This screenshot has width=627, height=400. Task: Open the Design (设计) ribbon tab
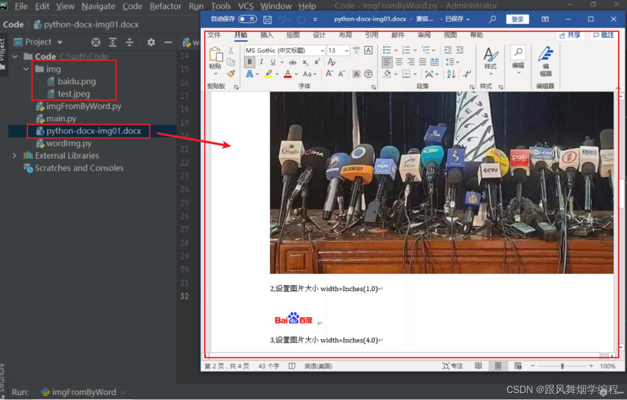[x=319, y=35]
